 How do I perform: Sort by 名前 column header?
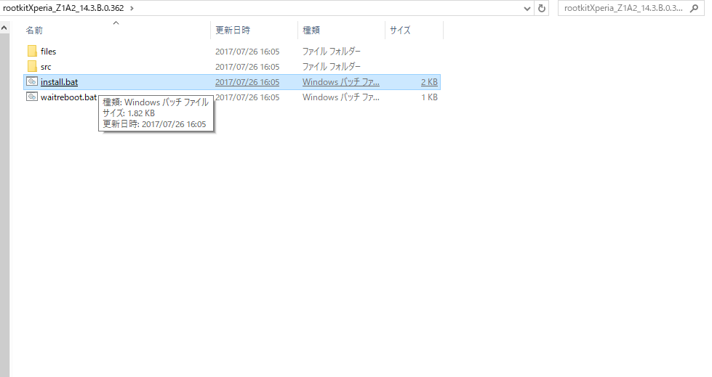(x=34, y=31)
